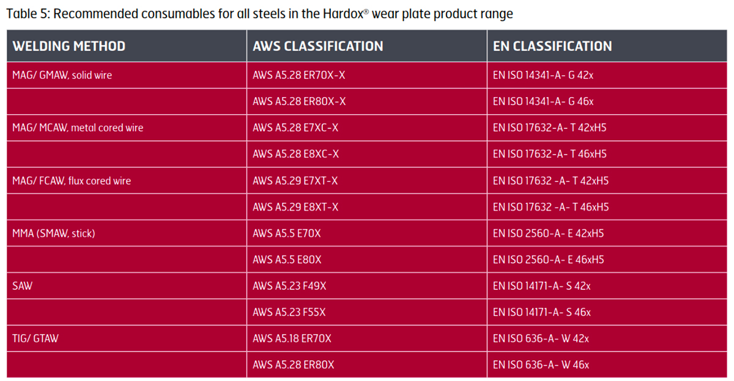Select the AWS A5.5 E80X cell
The width and height of the screenshot is (734, 381).
tap(287, 259)
